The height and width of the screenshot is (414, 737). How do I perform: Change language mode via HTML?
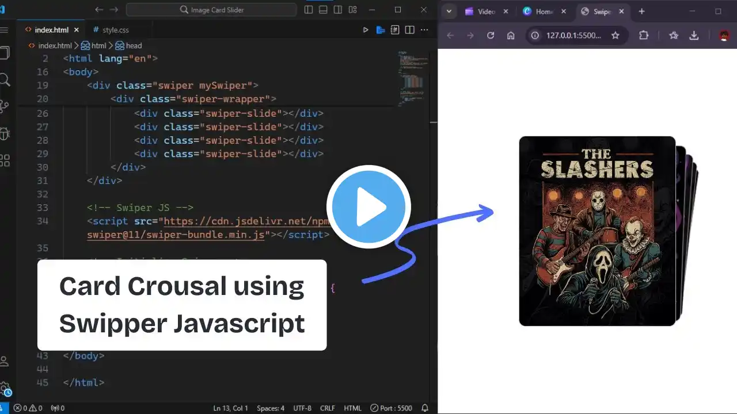tap(352, 408)
